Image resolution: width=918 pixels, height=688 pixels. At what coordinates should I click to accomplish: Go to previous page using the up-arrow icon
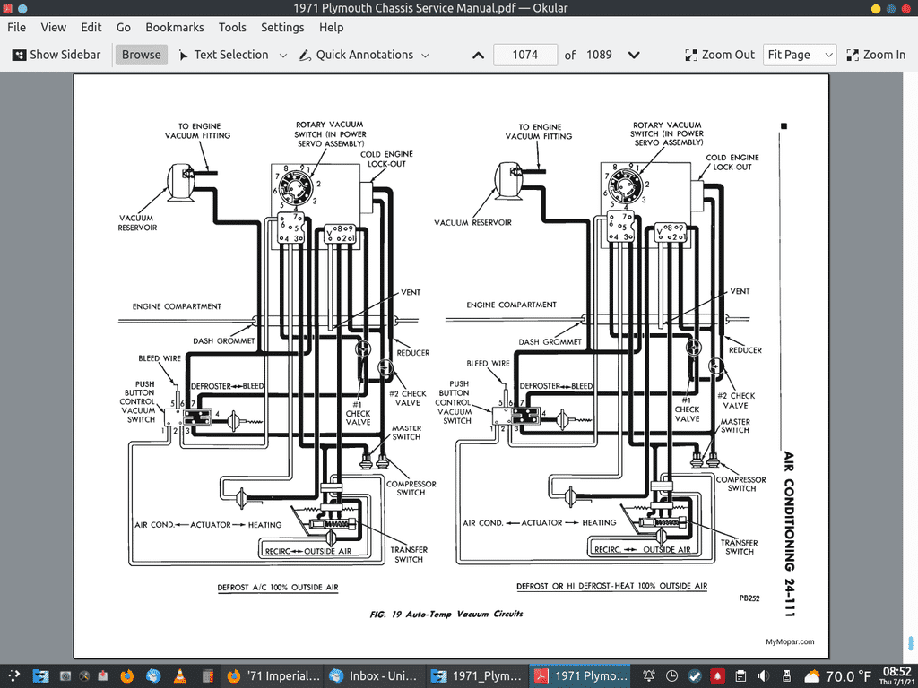478,55
